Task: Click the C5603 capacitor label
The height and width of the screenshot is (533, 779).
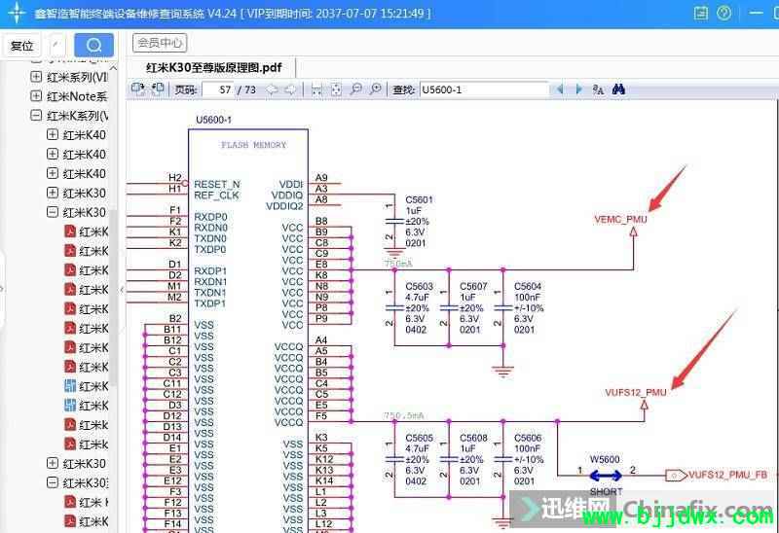Action: coord(420,286)
